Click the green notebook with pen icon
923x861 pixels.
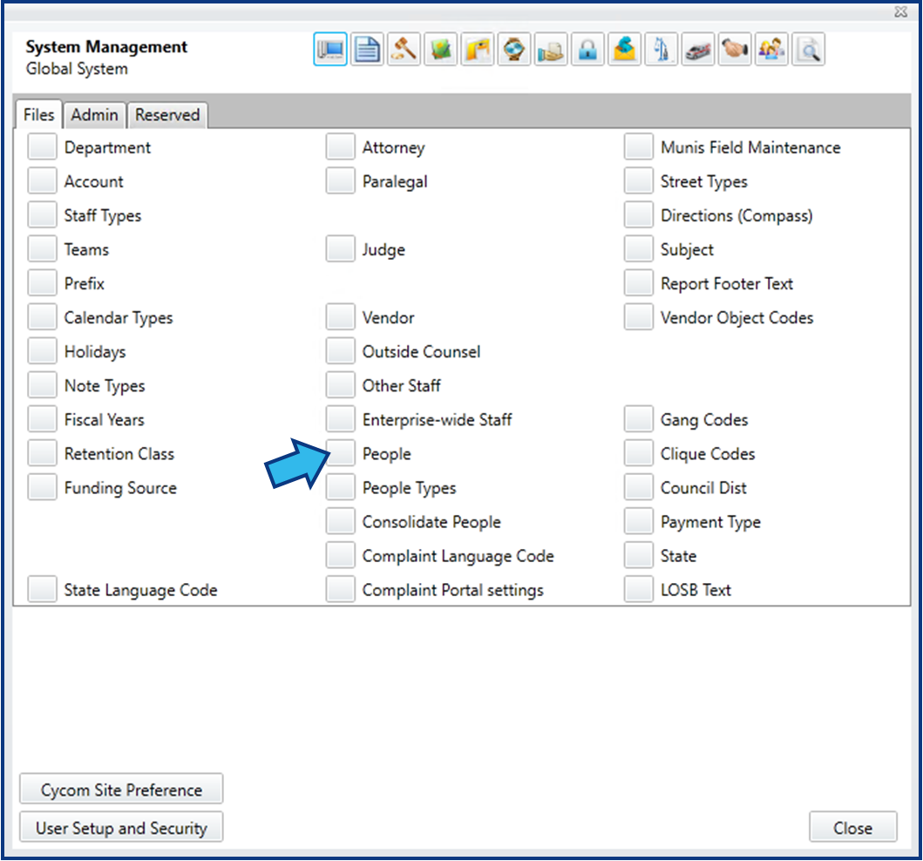(440, 50)
